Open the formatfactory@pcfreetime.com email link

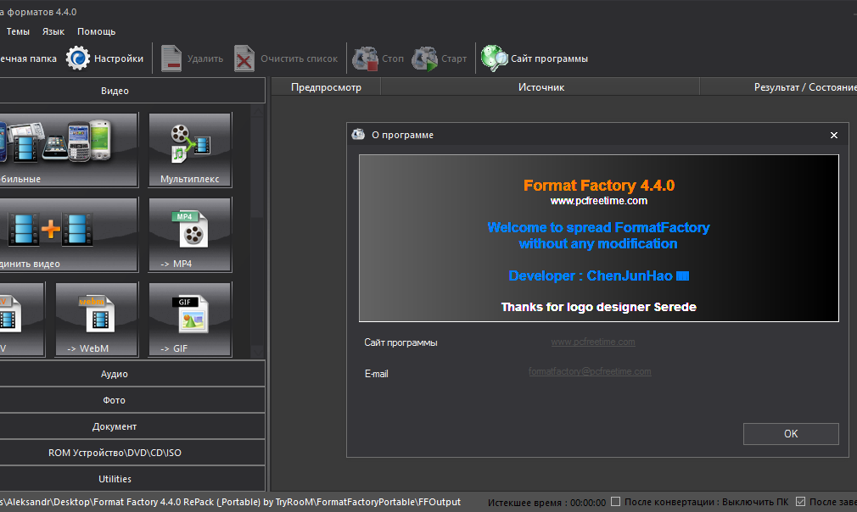click(x=590, y=371)
